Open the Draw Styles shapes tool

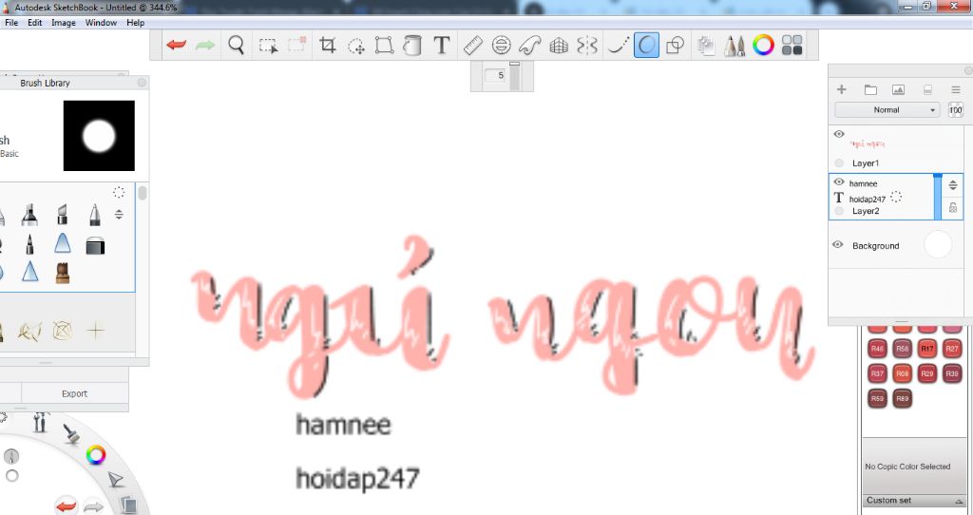675,46
